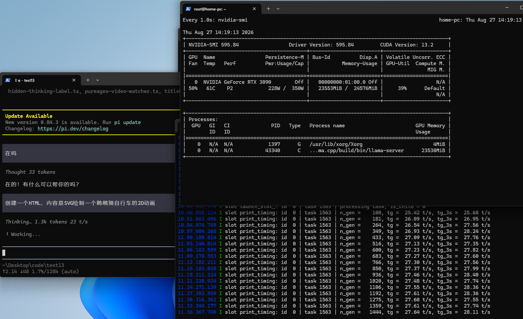The image size is (523, 319).
Task: Open a new tab in root@home-pc terminal
Action: point(268,9)
